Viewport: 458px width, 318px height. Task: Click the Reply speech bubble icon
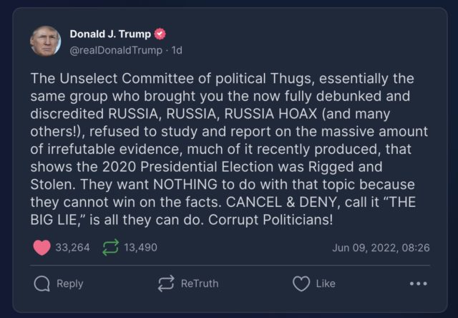point(43,284)
